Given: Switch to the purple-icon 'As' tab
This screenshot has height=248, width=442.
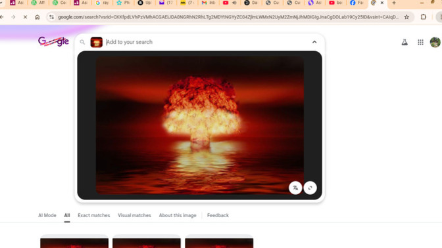Looking at the screenshot, I should [314, 3].
